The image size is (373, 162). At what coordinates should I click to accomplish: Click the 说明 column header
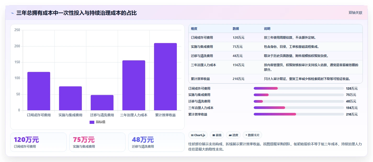coord(267,29)
